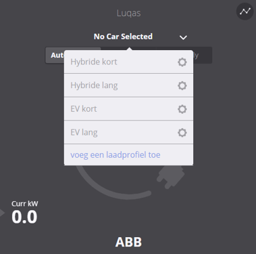256x254 pixels.
Task: Click the Curr kW 0.0 reading
Action: (x=24, y=213)
